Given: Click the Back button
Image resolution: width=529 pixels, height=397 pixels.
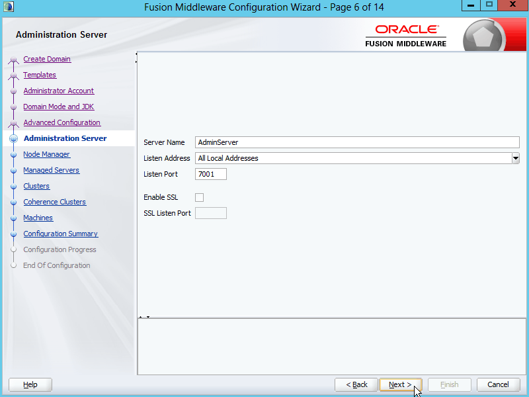Looking at the screenshot, I should click(x=356, y=384).
